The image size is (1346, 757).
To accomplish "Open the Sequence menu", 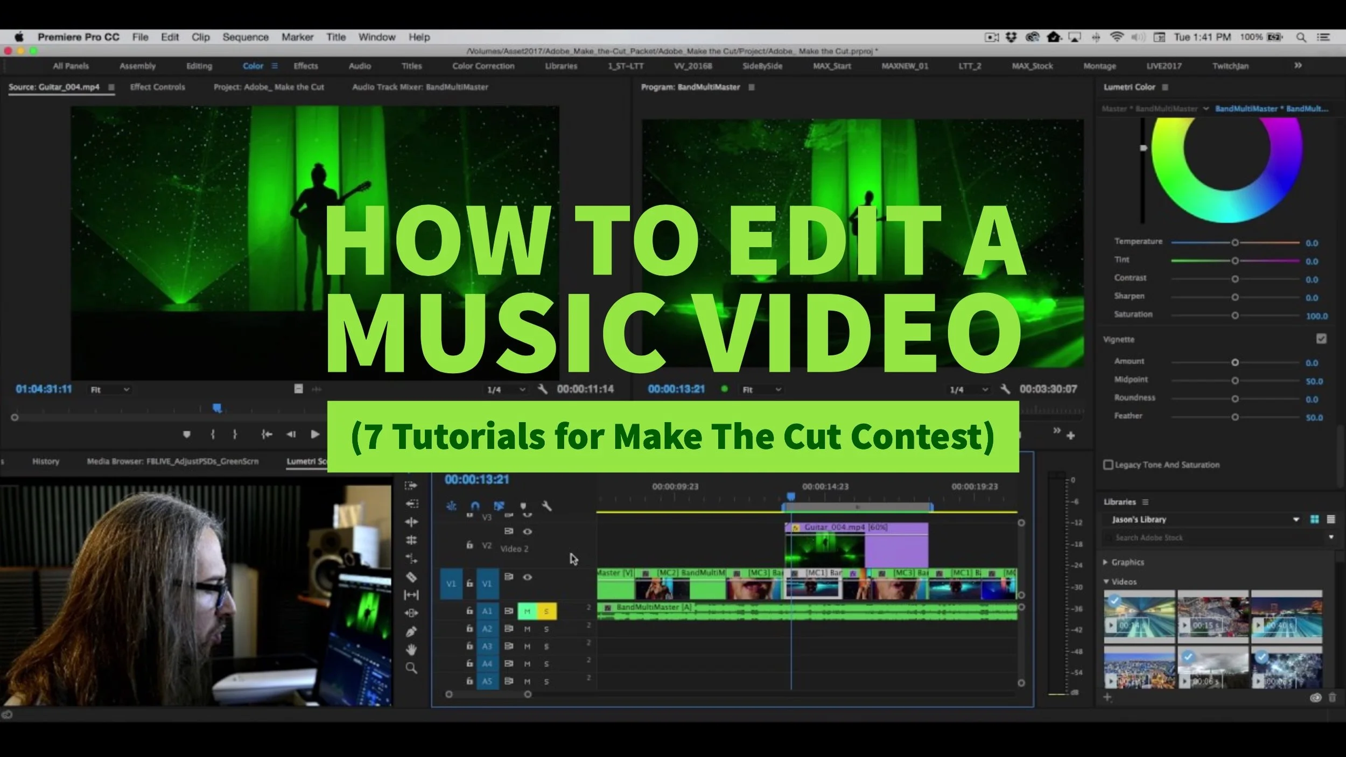I will point(245,37).
